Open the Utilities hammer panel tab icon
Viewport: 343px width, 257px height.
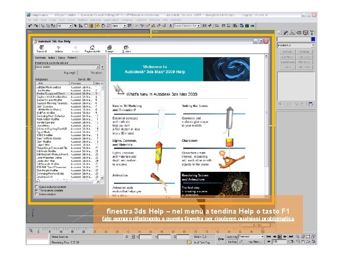pos(312,33)
